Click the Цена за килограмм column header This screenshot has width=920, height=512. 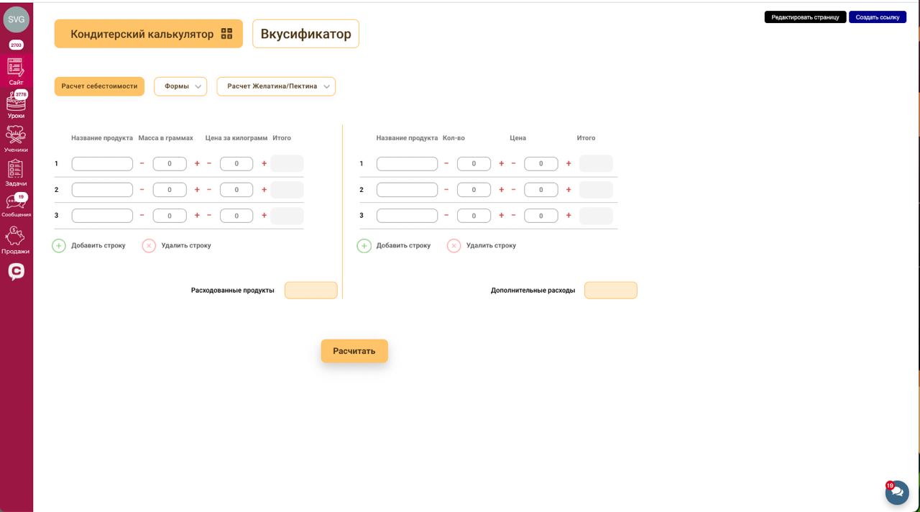[x=236, y=138]
